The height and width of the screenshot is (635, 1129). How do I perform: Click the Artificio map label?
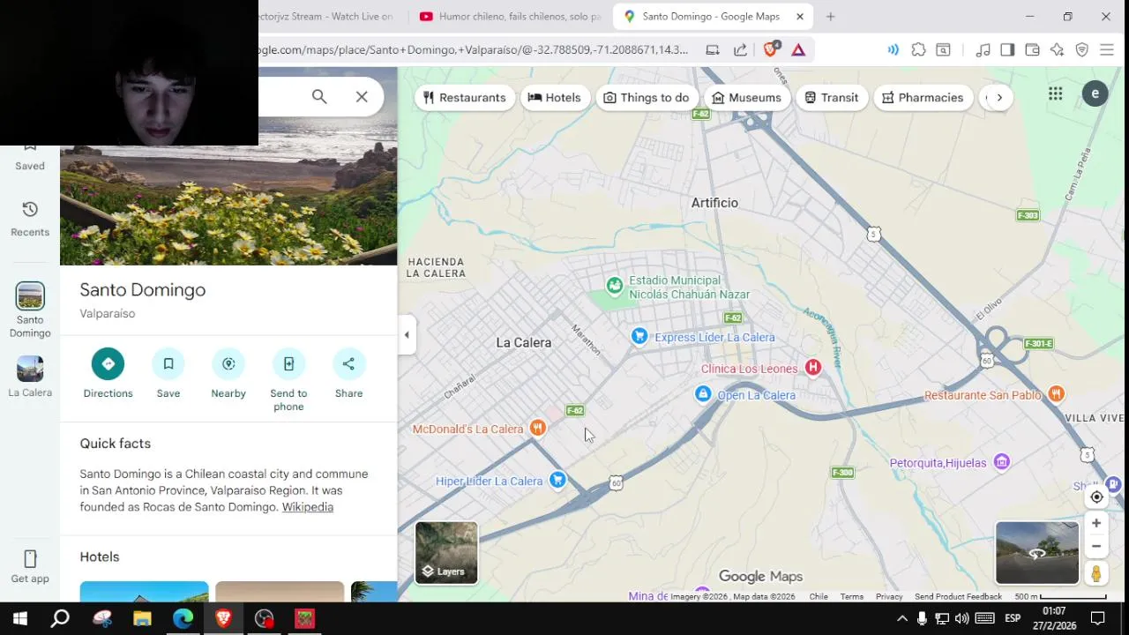[714, 203]
